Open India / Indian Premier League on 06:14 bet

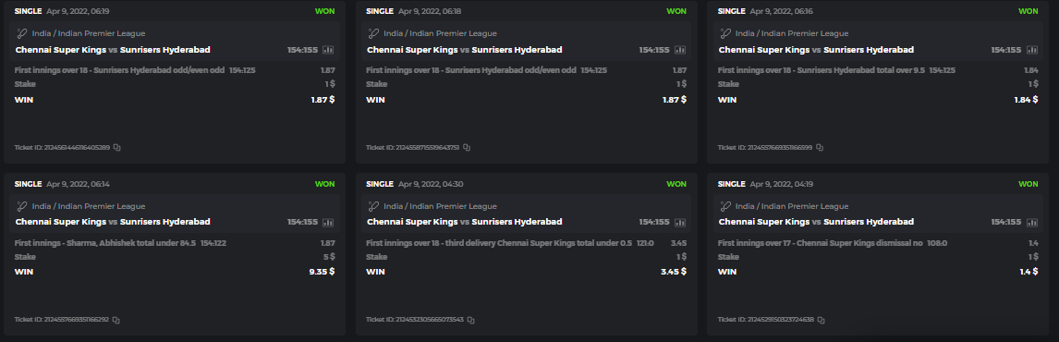coord(89,206)
